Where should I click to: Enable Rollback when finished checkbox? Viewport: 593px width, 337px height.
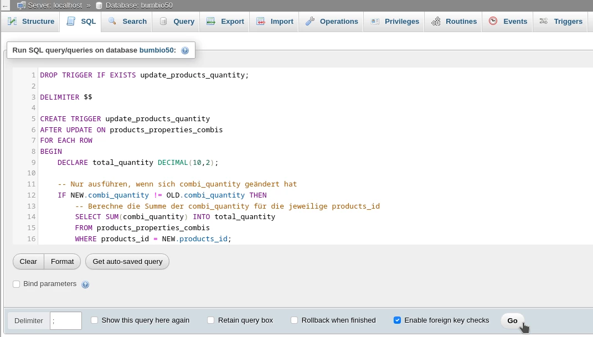click(x=294, y=320)
